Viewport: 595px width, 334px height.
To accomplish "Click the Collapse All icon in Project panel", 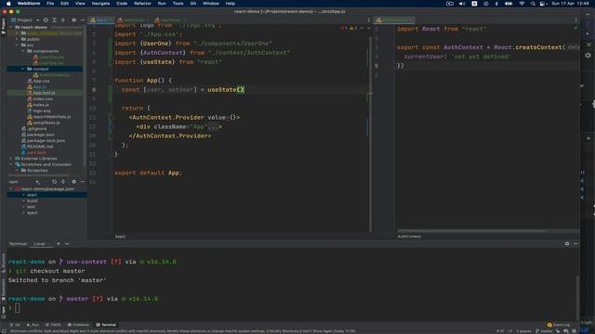I will [x=63, y=19].
